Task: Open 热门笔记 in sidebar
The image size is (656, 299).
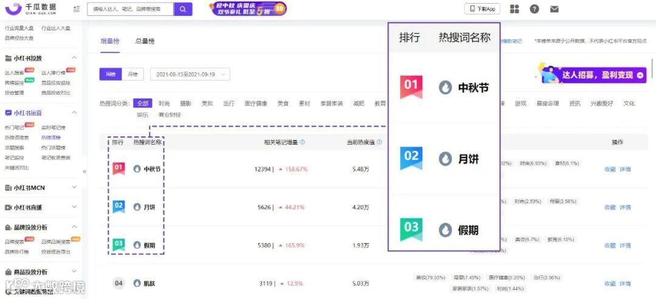Action: (14, 127)
